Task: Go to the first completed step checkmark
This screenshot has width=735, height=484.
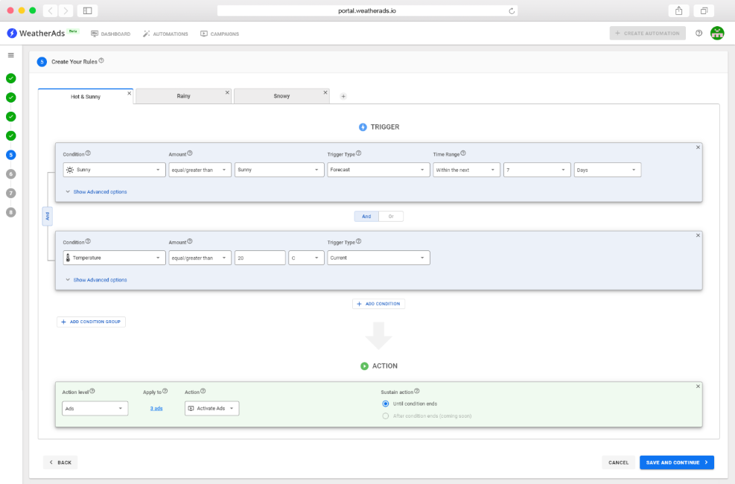Action: [10, 78]
